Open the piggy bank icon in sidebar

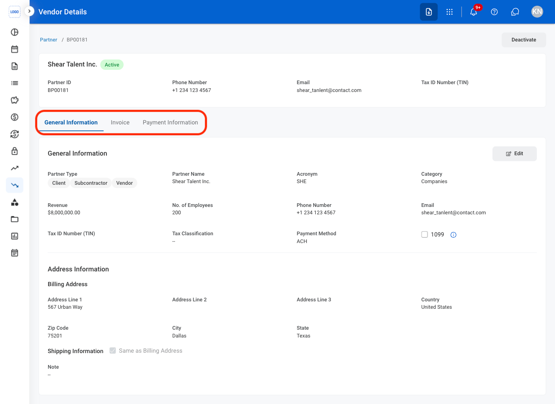coord(15,100)
